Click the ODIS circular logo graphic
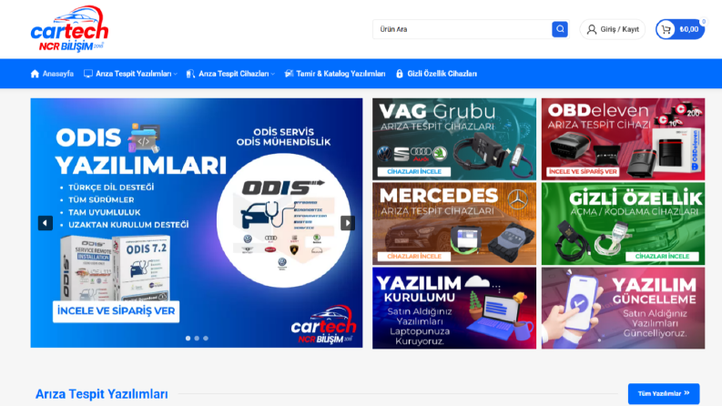The height and width of the screenshot is (406, 722). pos(284,220)
